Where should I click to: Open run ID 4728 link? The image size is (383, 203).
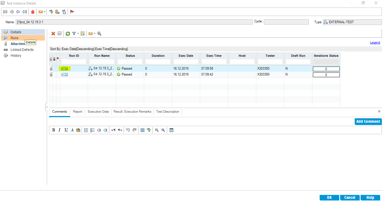coord(64,74)
